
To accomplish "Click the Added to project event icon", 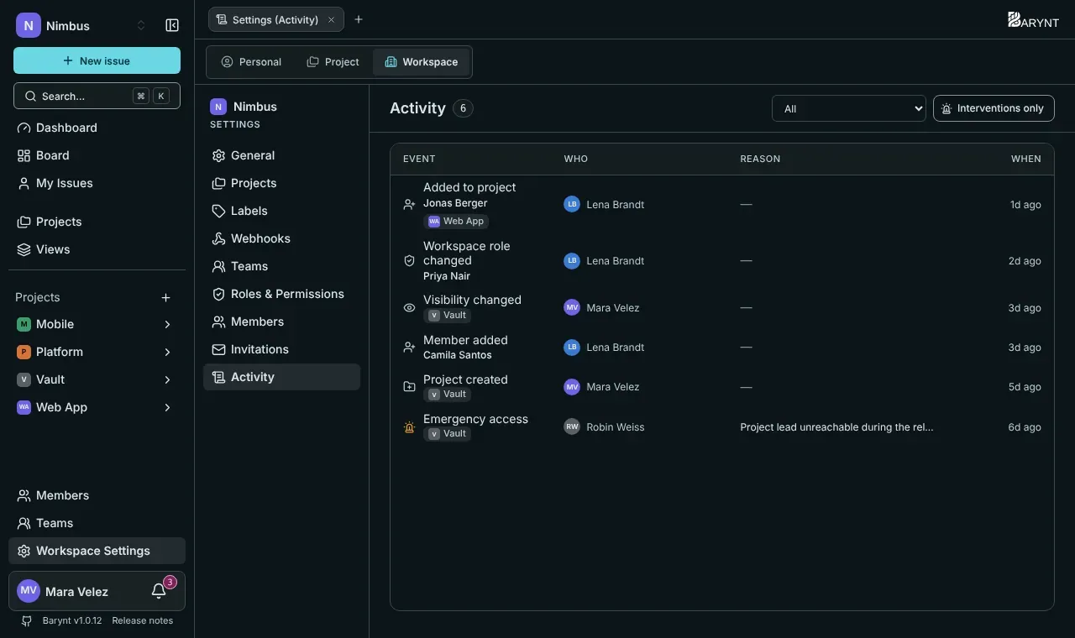I will (409, 204).
